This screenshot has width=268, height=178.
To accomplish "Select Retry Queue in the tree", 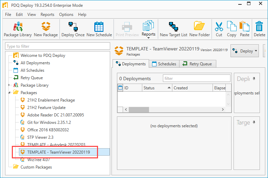I will click(32, 78).
